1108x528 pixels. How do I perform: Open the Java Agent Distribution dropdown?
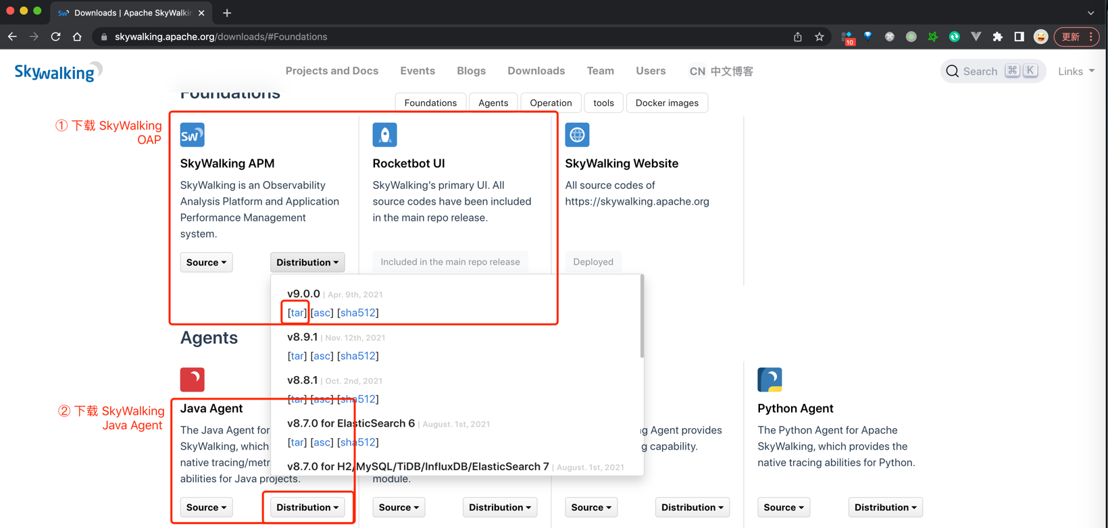[307, 507]
